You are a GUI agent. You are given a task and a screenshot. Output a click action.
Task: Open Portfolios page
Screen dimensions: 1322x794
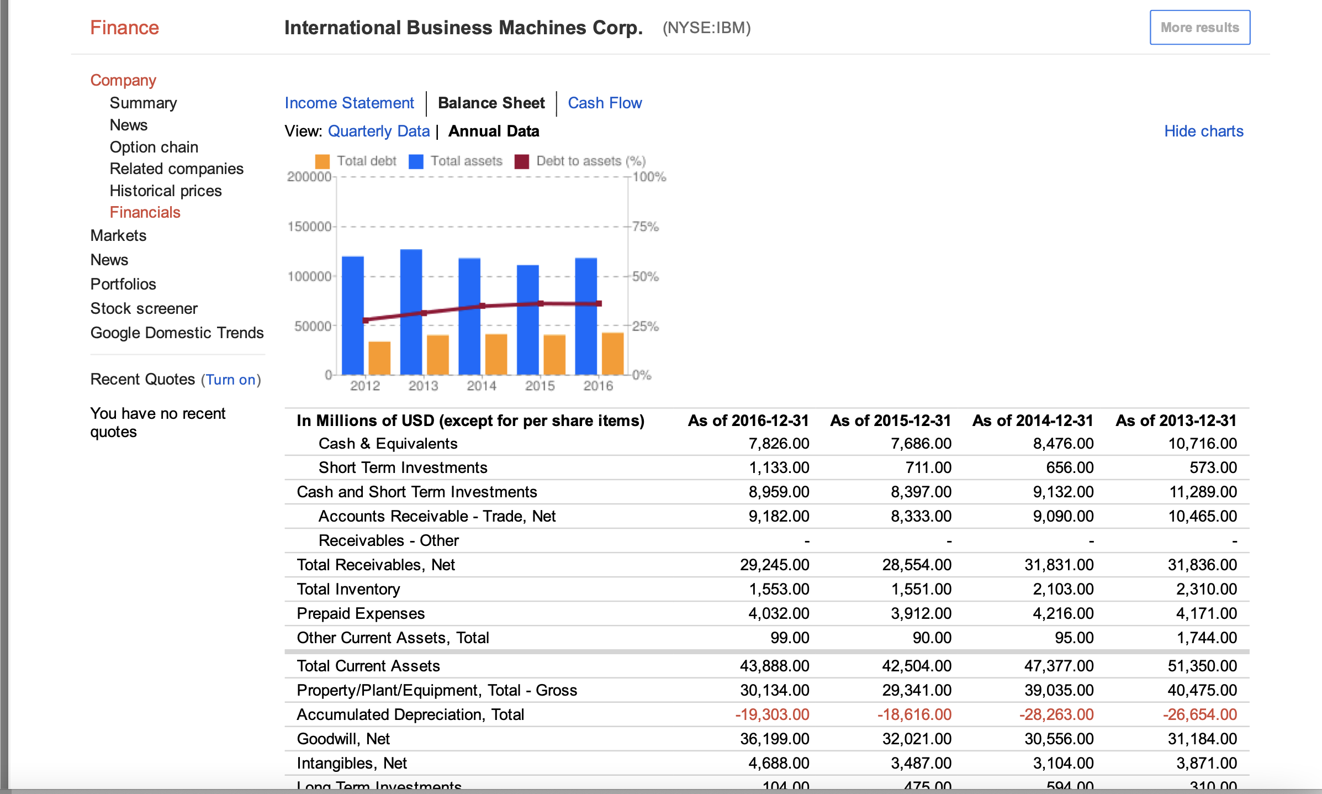(123, 284)
